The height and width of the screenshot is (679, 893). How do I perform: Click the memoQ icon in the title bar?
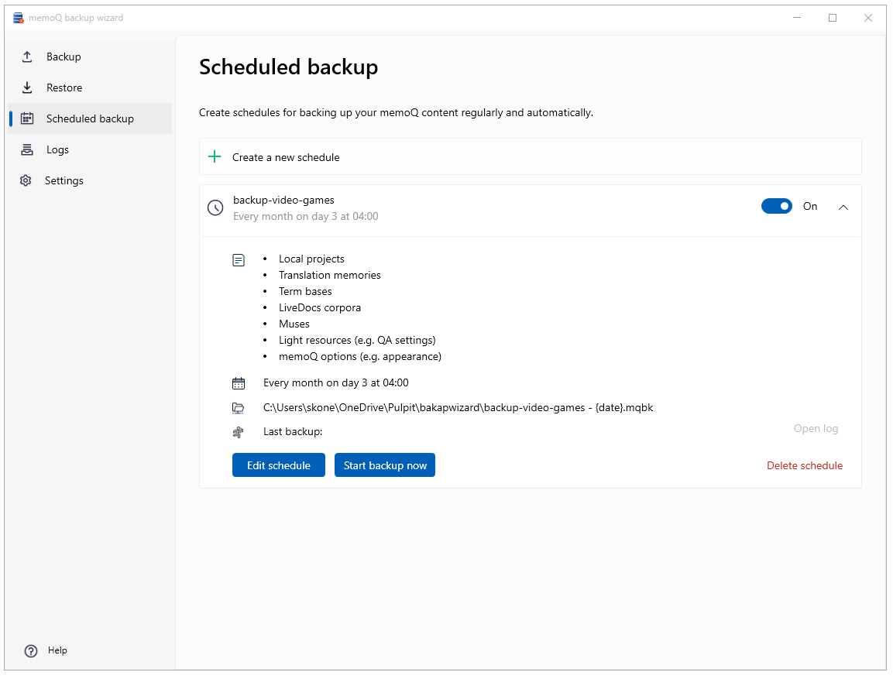(x=17, y=17)
